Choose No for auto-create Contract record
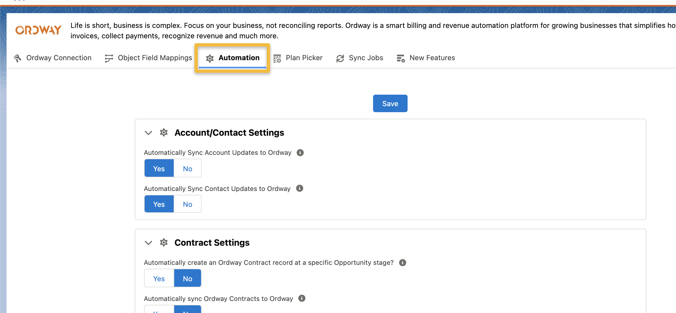 [x=188, y=278]
